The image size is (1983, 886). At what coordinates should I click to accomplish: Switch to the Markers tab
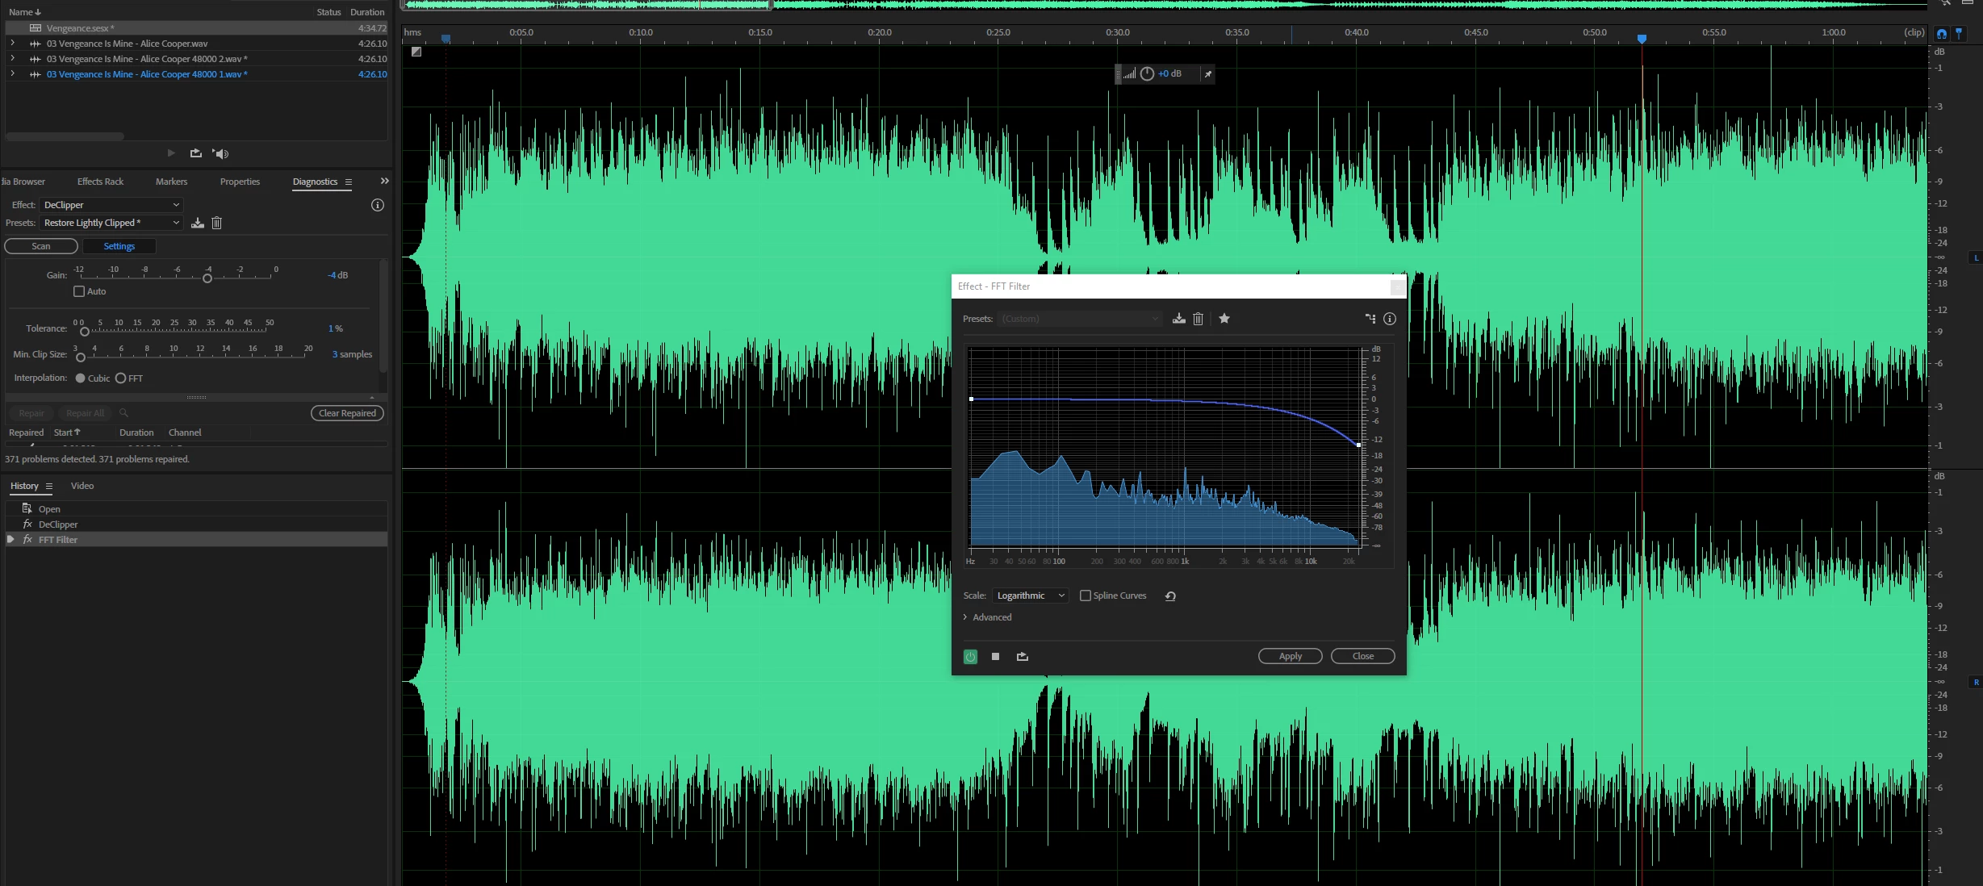pos(171,182)
